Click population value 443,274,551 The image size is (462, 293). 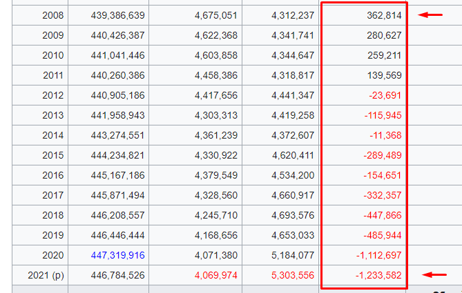point(117,135)
